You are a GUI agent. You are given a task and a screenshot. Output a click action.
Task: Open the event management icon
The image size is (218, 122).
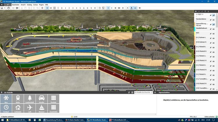(103, 8)
